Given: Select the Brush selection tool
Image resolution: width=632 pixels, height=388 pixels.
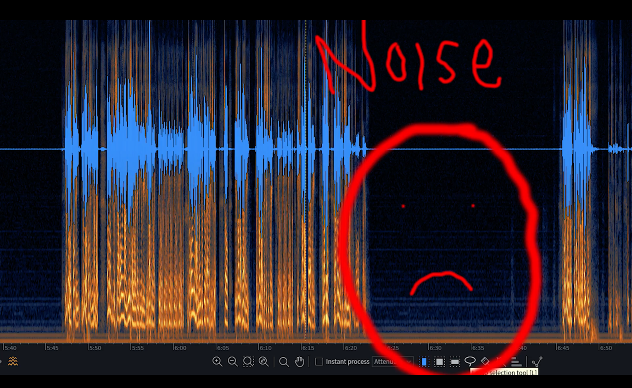Looking at the screenshot, I should click(x=485, y=362).
